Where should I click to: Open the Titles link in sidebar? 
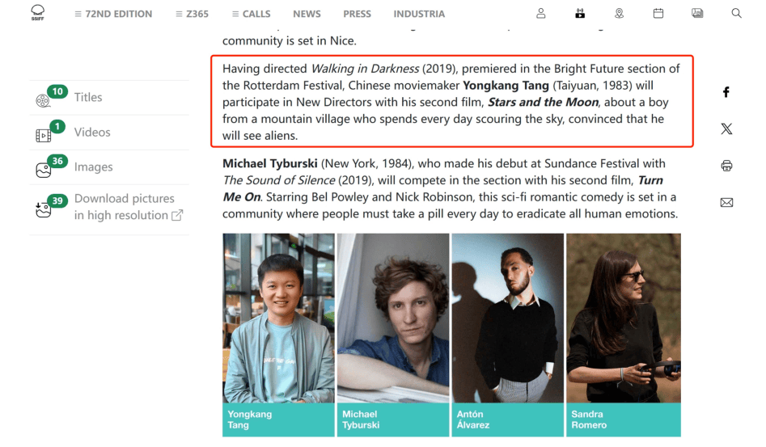(x=88, y=97)
